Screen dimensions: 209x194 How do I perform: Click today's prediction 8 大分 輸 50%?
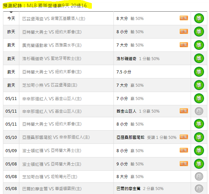pos(130,19)
